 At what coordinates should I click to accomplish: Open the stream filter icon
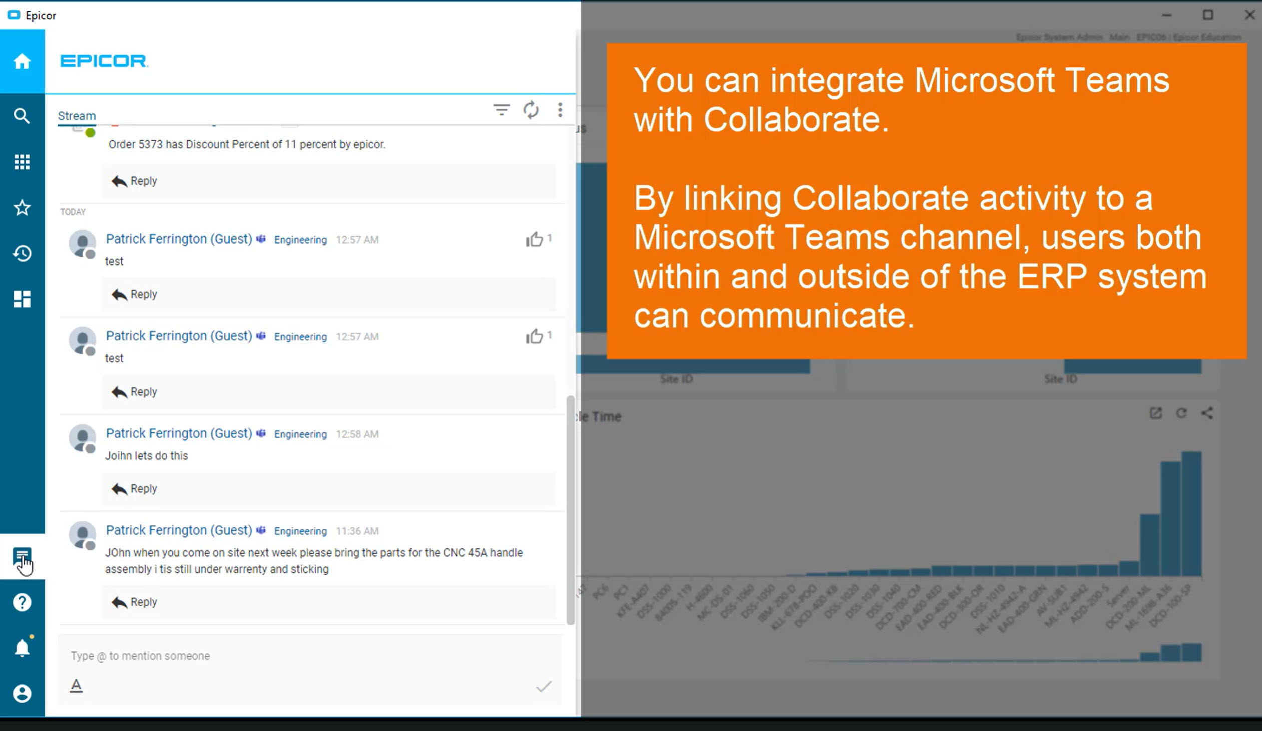[501, 109]
